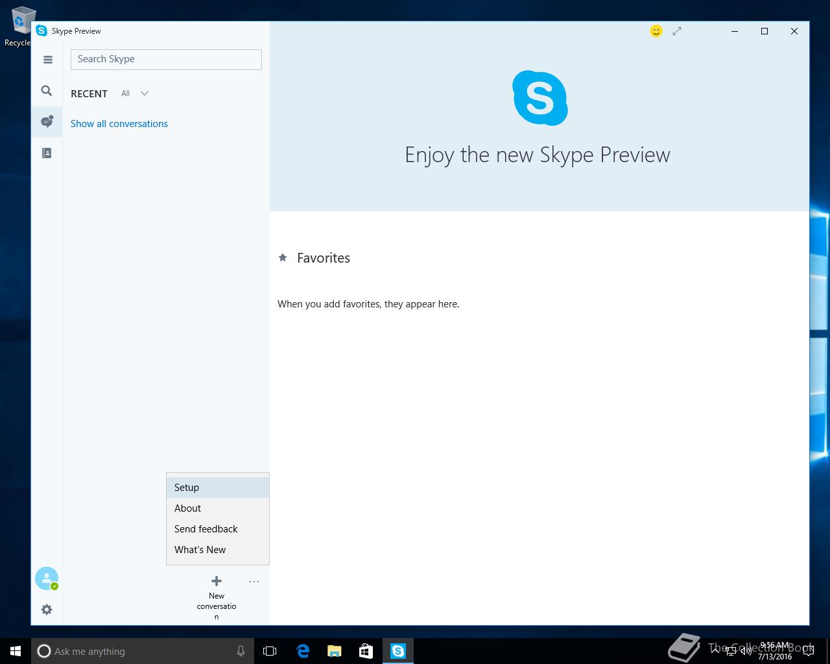Launch Microsoft Edge from taskbar
The width and height of the screenshot is (830, 664).
[303, 651]
